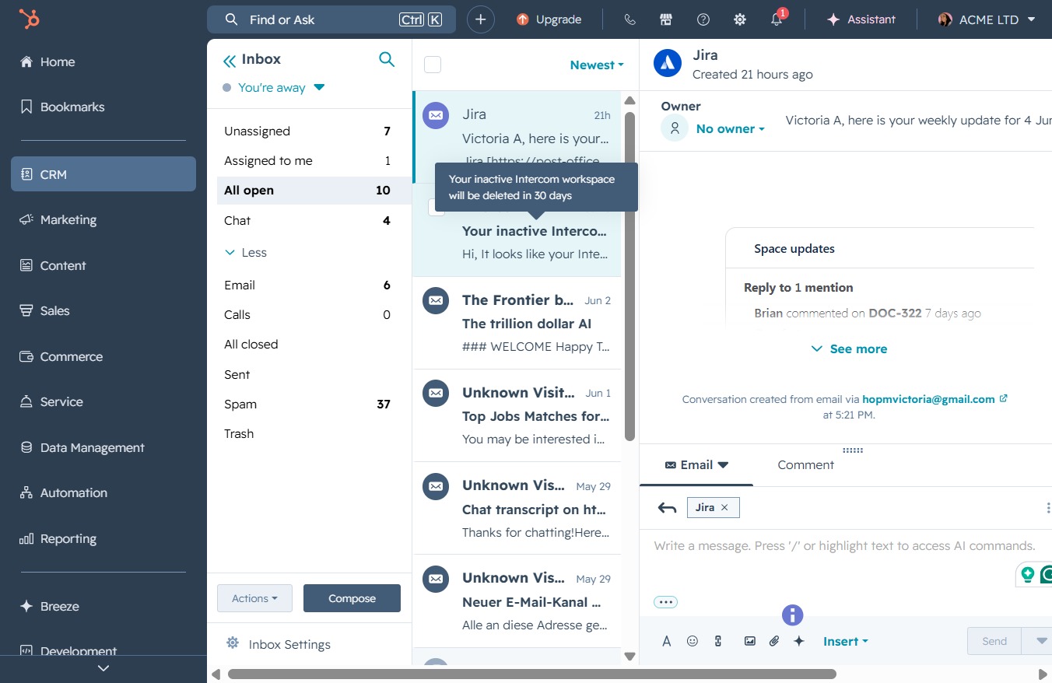Click the plus create-new icon
The width and height of the screenshot is (1052, 683).
click(x=481, y=19)
